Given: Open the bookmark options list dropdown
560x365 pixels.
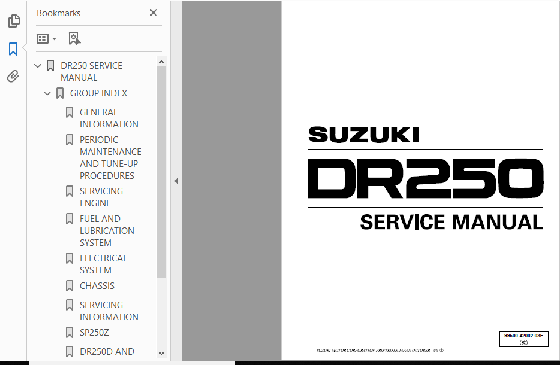Looking at the screenshot, I should 46,38.
